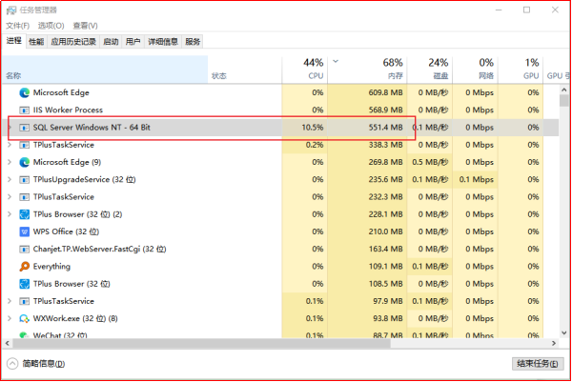The width and height of the screenshot is (572, 382).
Task: Click the SQL Server Windows NT process icon
Action: (25, 127)
